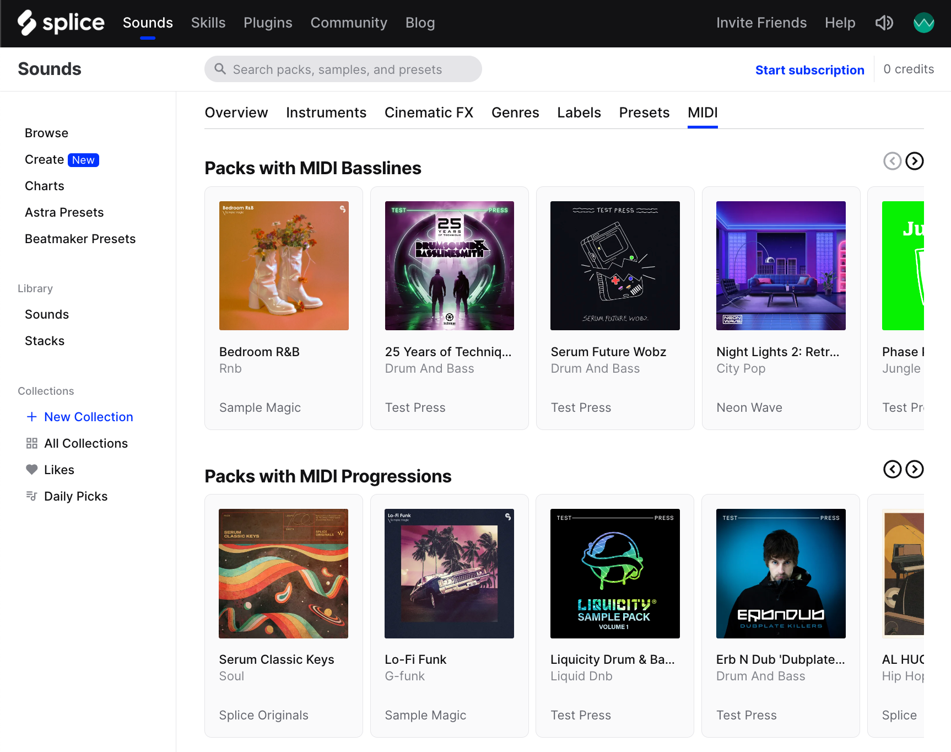
Task: Switch to the Presets tab
Action: pos(644,112)
